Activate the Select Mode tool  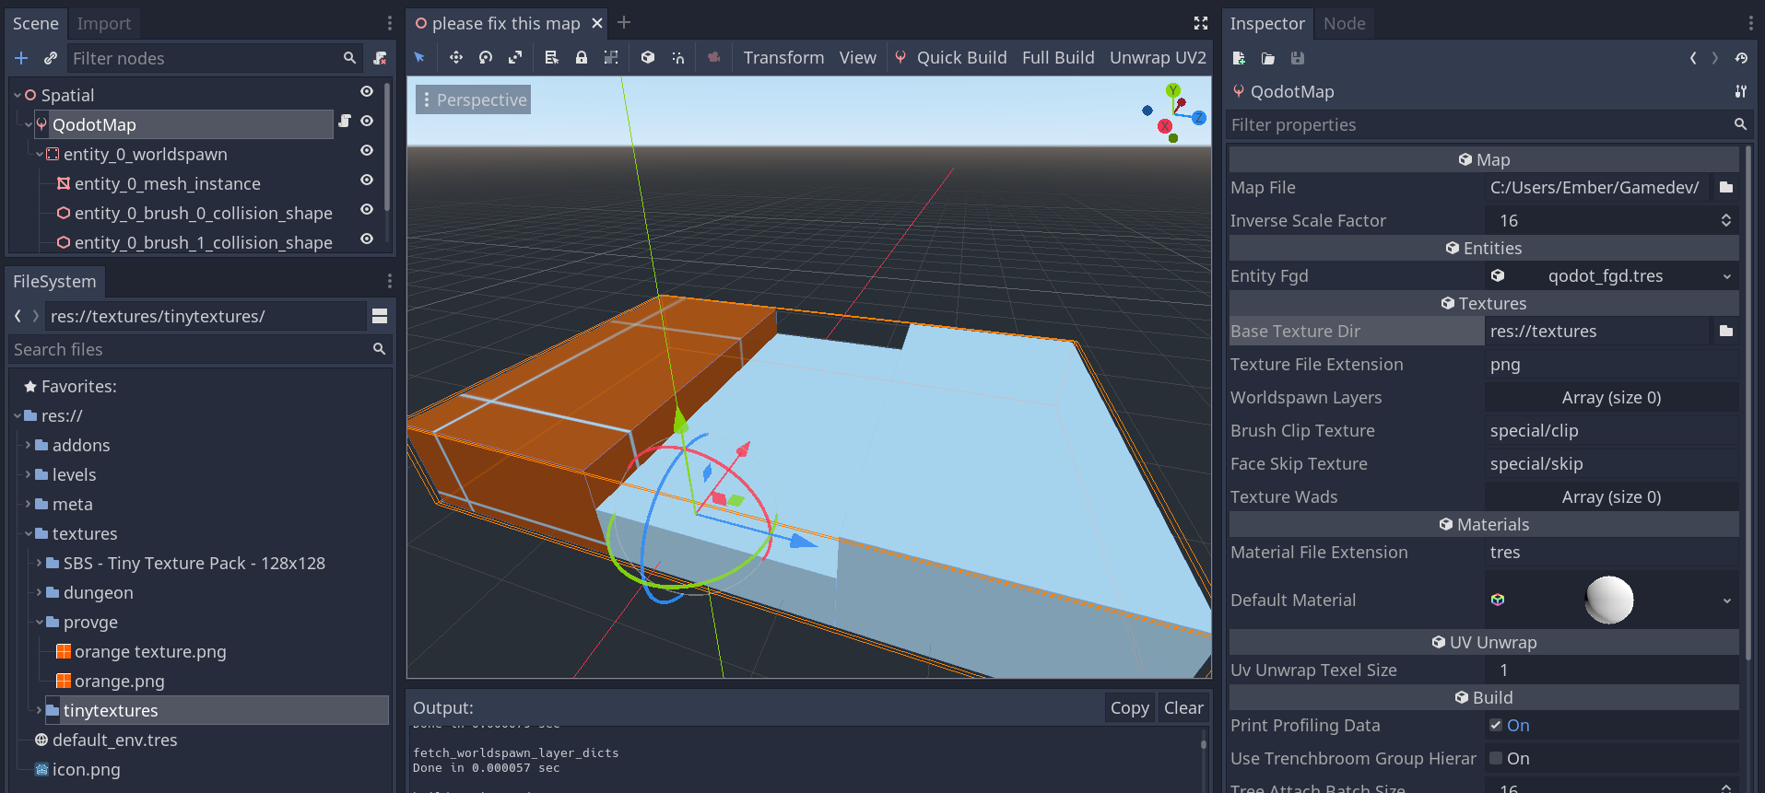tap(419, 57)
